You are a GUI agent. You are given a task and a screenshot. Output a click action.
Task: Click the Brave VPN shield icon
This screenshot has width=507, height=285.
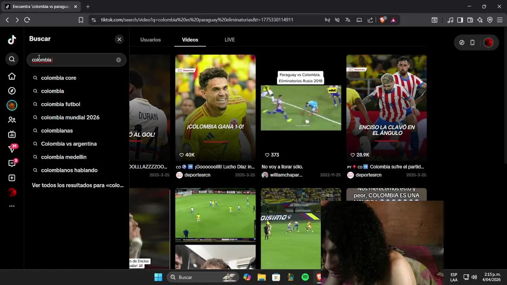(490, 20)
